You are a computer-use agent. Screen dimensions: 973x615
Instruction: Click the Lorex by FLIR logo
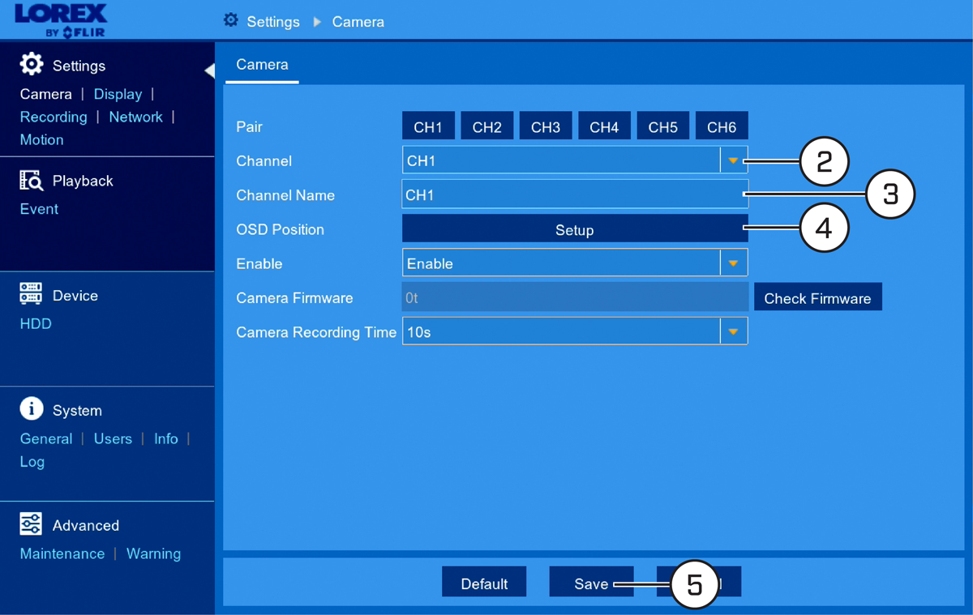pyautogui.click(x=60, y=20)
